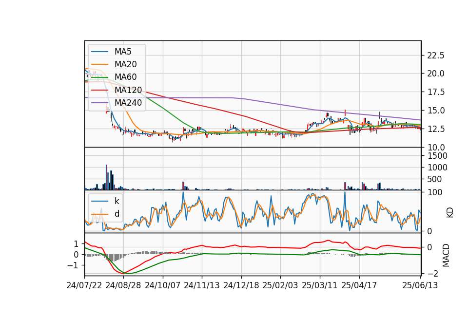Viewport: 468px width, 336px height.
Task: Click the MA5 legend label
Action: coord(123,52)
